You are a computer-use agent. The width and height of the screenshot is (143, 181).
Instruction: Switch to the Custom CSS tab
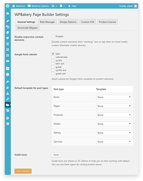point(87,22)
